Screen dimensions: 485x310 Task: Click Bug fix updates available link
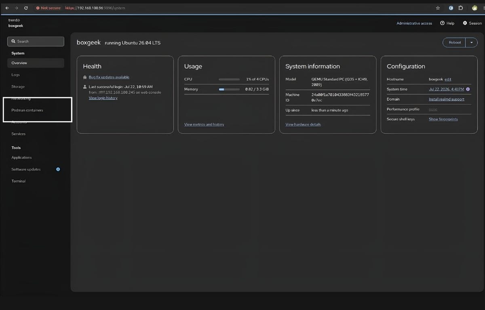pyautogui.click(x=109, y=77)
